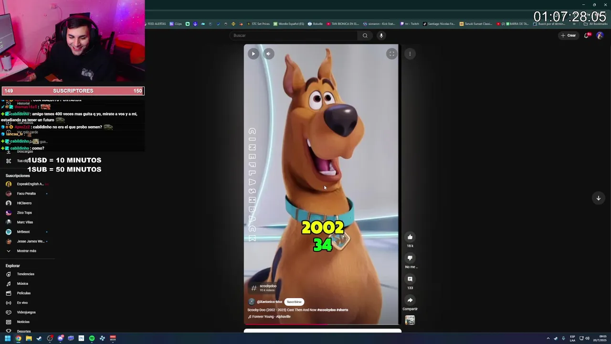
Task: Open Facu Peralta subscription
Action: 27,193
